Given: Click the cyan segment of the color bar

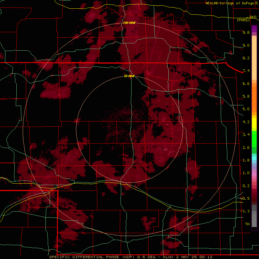Looking at the screenshot, I should (254, 158).
